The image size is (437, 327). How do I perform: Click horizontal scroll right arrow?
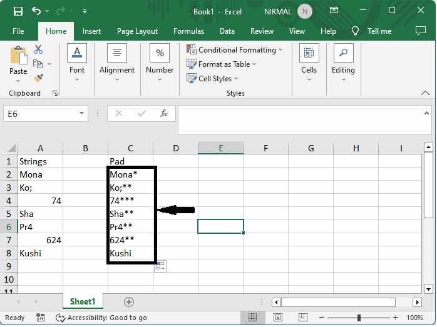[x=418, y=303]
